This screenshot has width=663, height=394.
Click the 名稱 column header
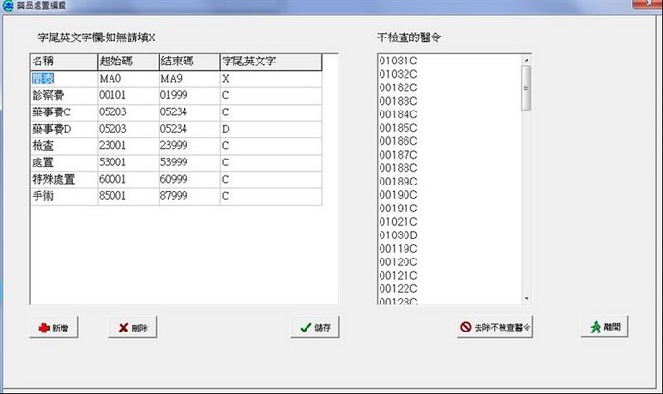coord(62,62)
